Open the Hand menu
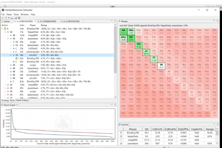The image size is (222, 148). 9,14
